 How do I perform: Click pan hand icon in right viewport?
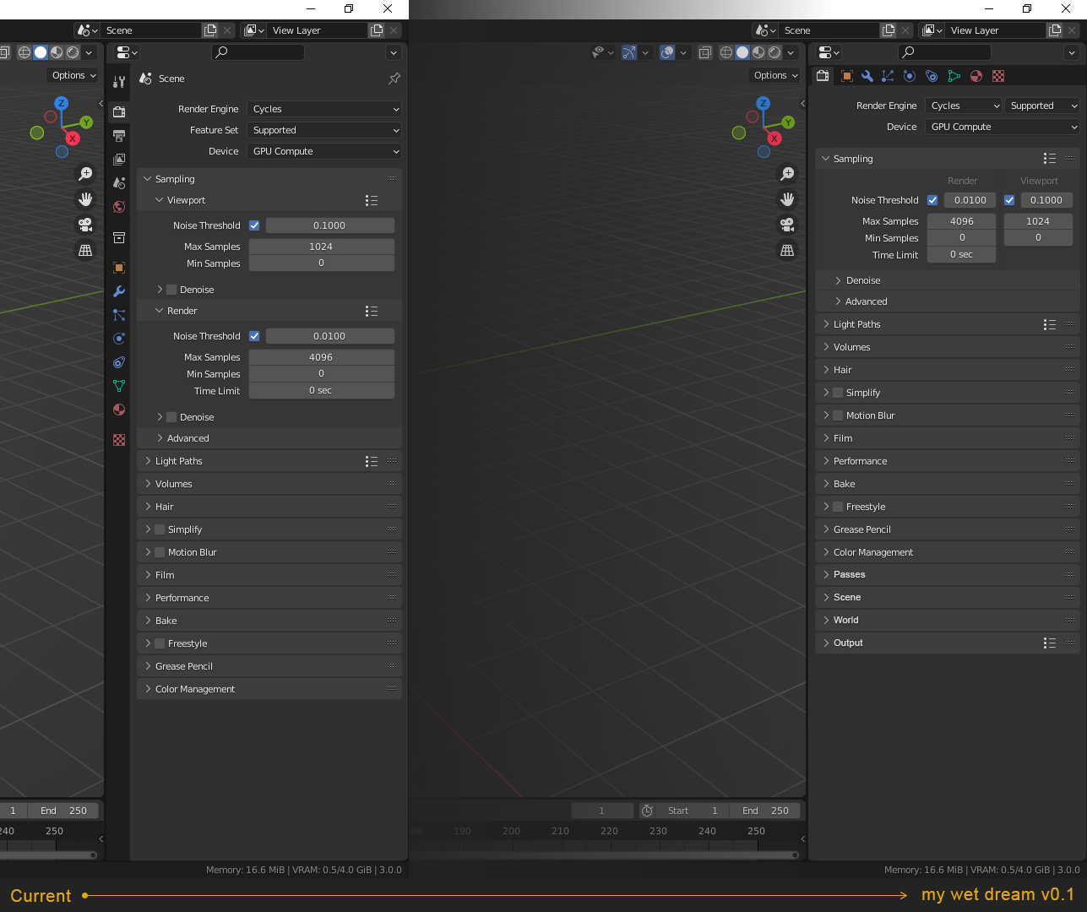coord(787,199)
